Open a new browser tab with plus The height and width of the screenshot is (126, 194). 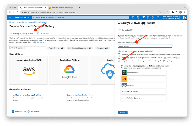(x=80, y=7)
